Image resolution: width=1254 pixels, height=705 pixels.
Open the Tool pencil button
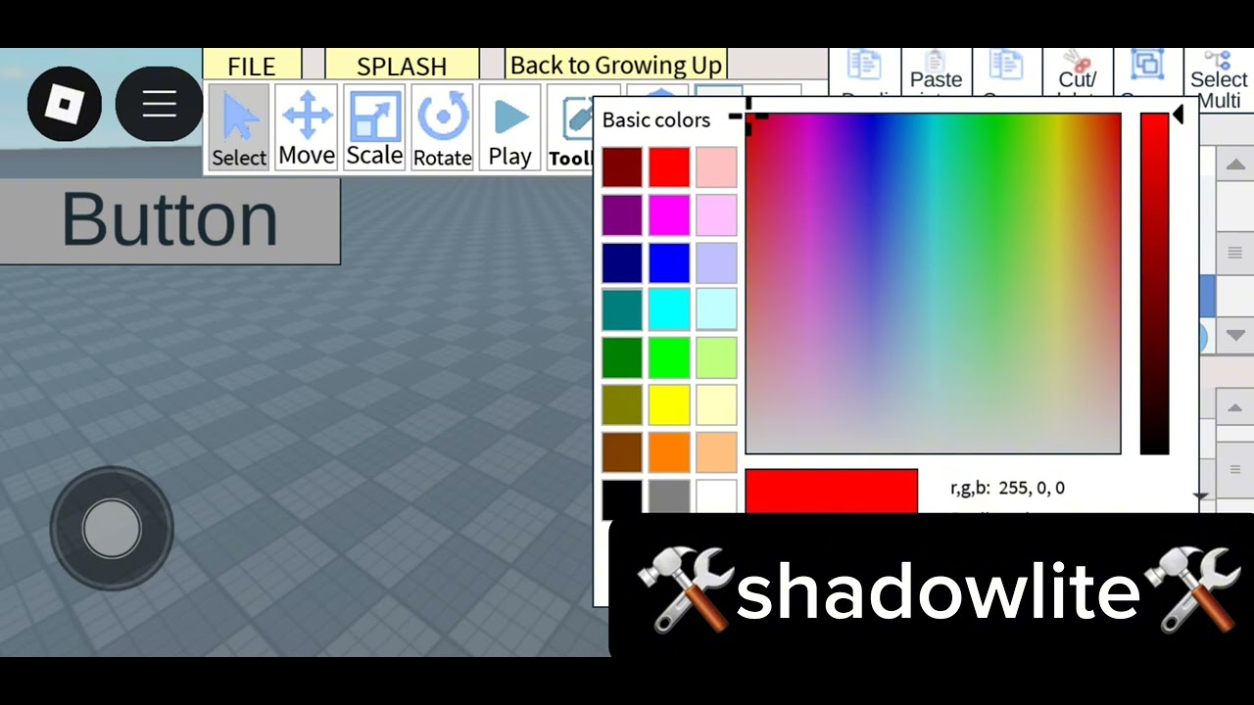point(571,127)
